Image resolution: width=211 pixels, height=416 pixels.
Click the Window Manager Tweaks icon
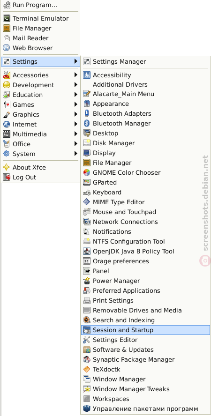point(87,389)
